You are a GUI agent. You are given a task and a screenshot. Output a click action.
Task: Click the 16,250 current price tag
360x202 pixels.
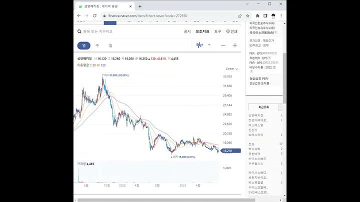pyautogui.click(x=230, y=151)
